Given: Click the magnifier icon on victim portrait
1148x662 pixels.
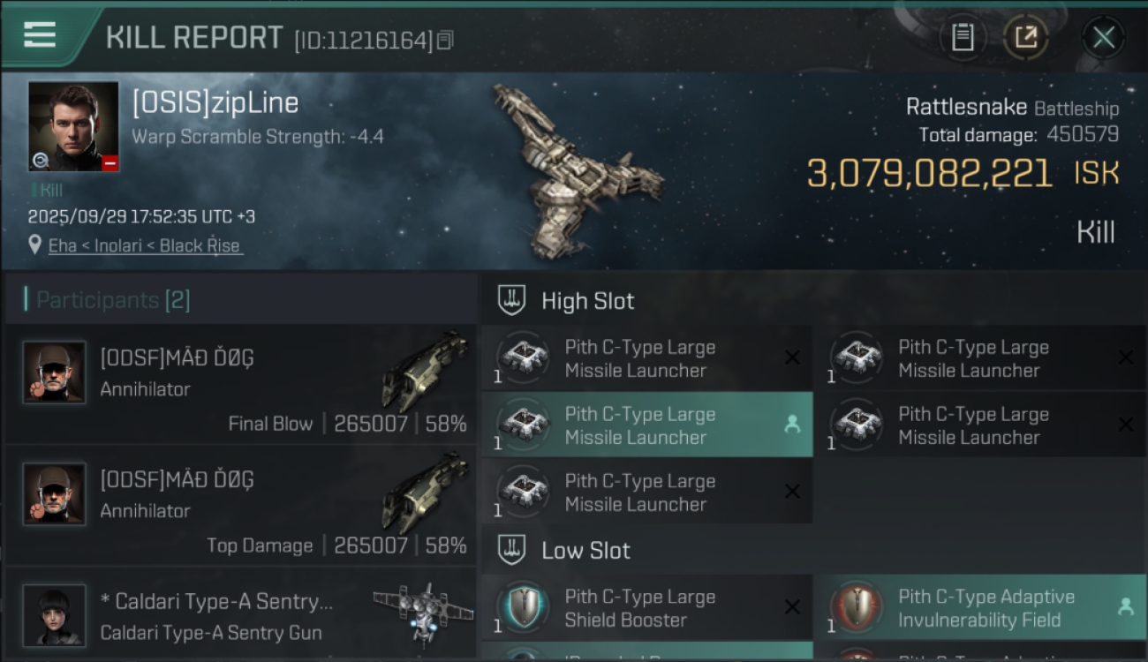Looking at the screenshot, I should tap(41, 160).
